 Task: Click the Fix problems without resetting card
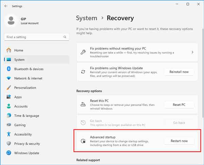(137, 52)
